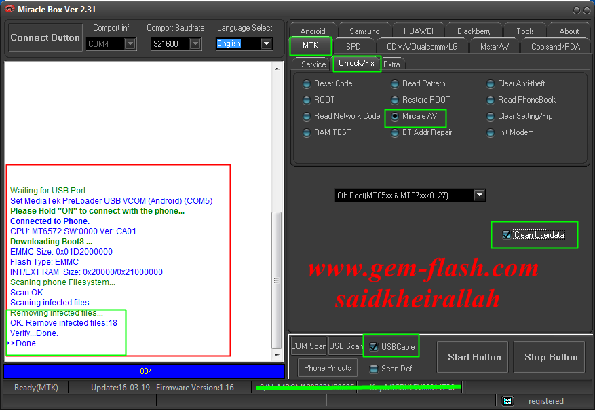Screen dimensions: 595x410
Task: Switch to the Android tab
Action: [313, 31]
